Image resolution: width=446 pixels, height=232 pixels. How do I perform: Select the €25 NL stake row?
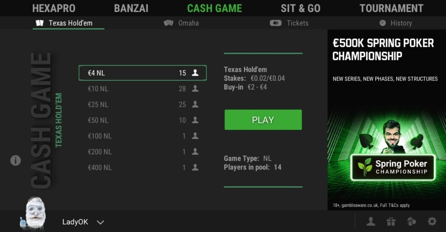[143, 105]
